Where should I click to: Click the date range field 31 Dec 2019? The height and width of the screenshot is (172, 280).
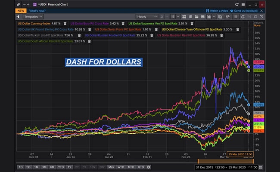(x=227, y=167)
